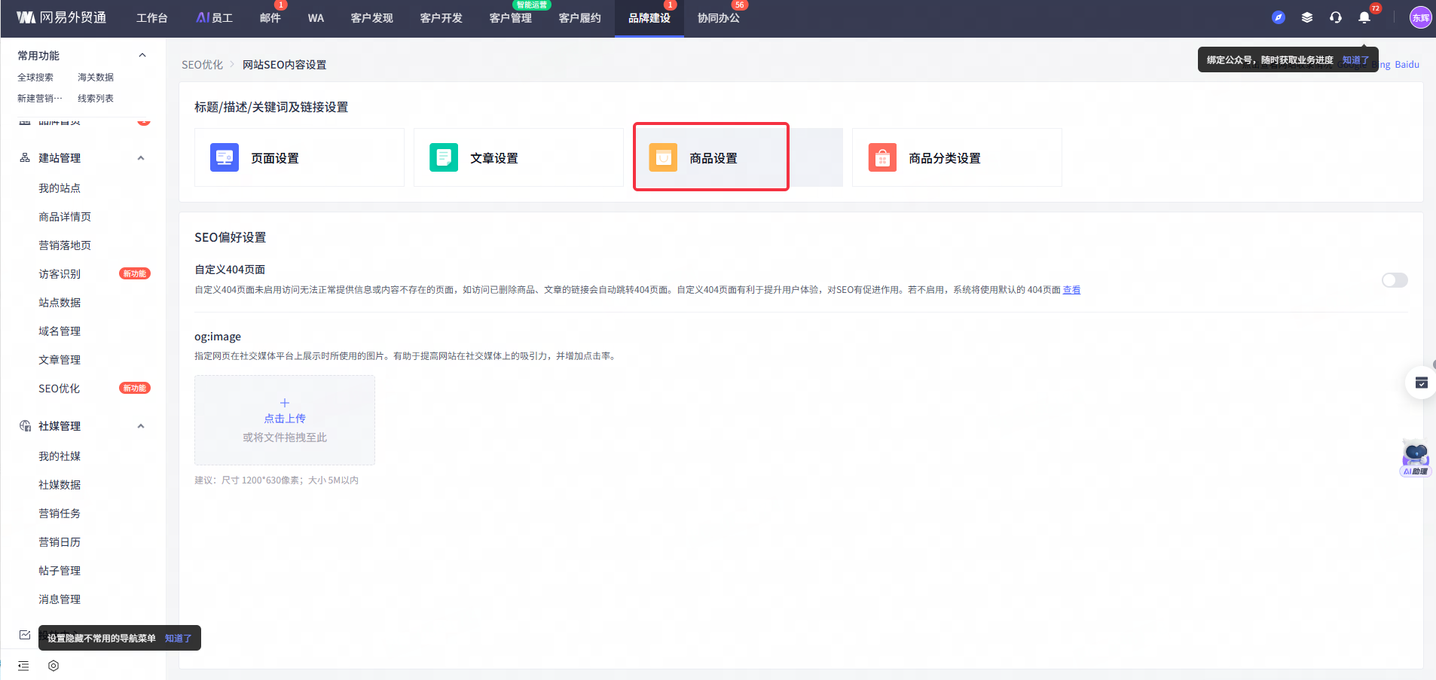Click the floating task checklist icon
The width and height of the screenshot is (1436, 680).
click(x=1421, y=383)
